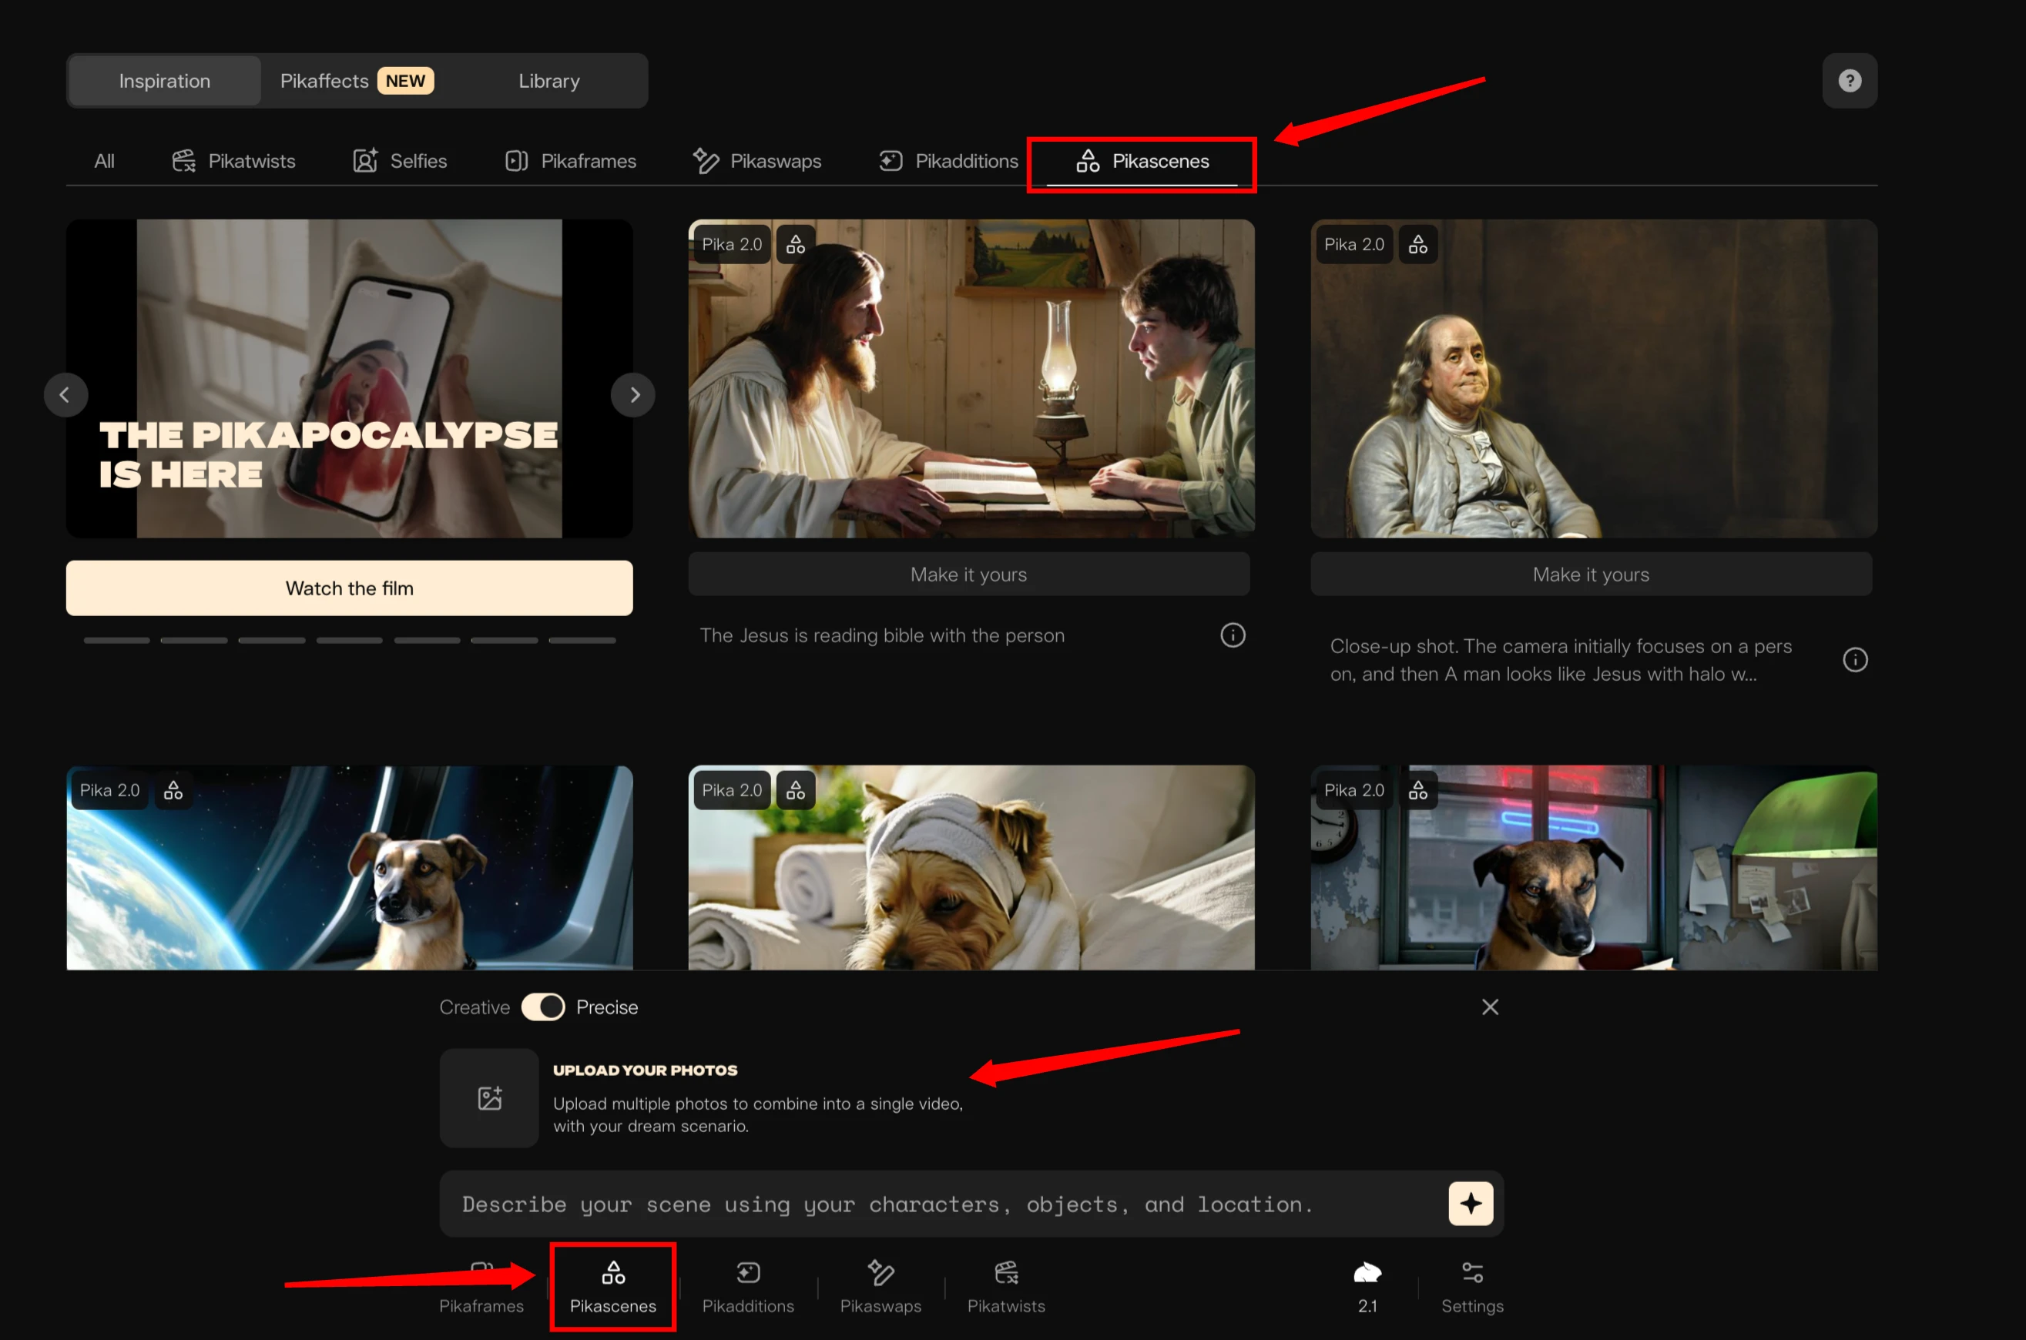
Task: Select Pikatwists in bottom toolbar
Action: coord(1006,1287)
